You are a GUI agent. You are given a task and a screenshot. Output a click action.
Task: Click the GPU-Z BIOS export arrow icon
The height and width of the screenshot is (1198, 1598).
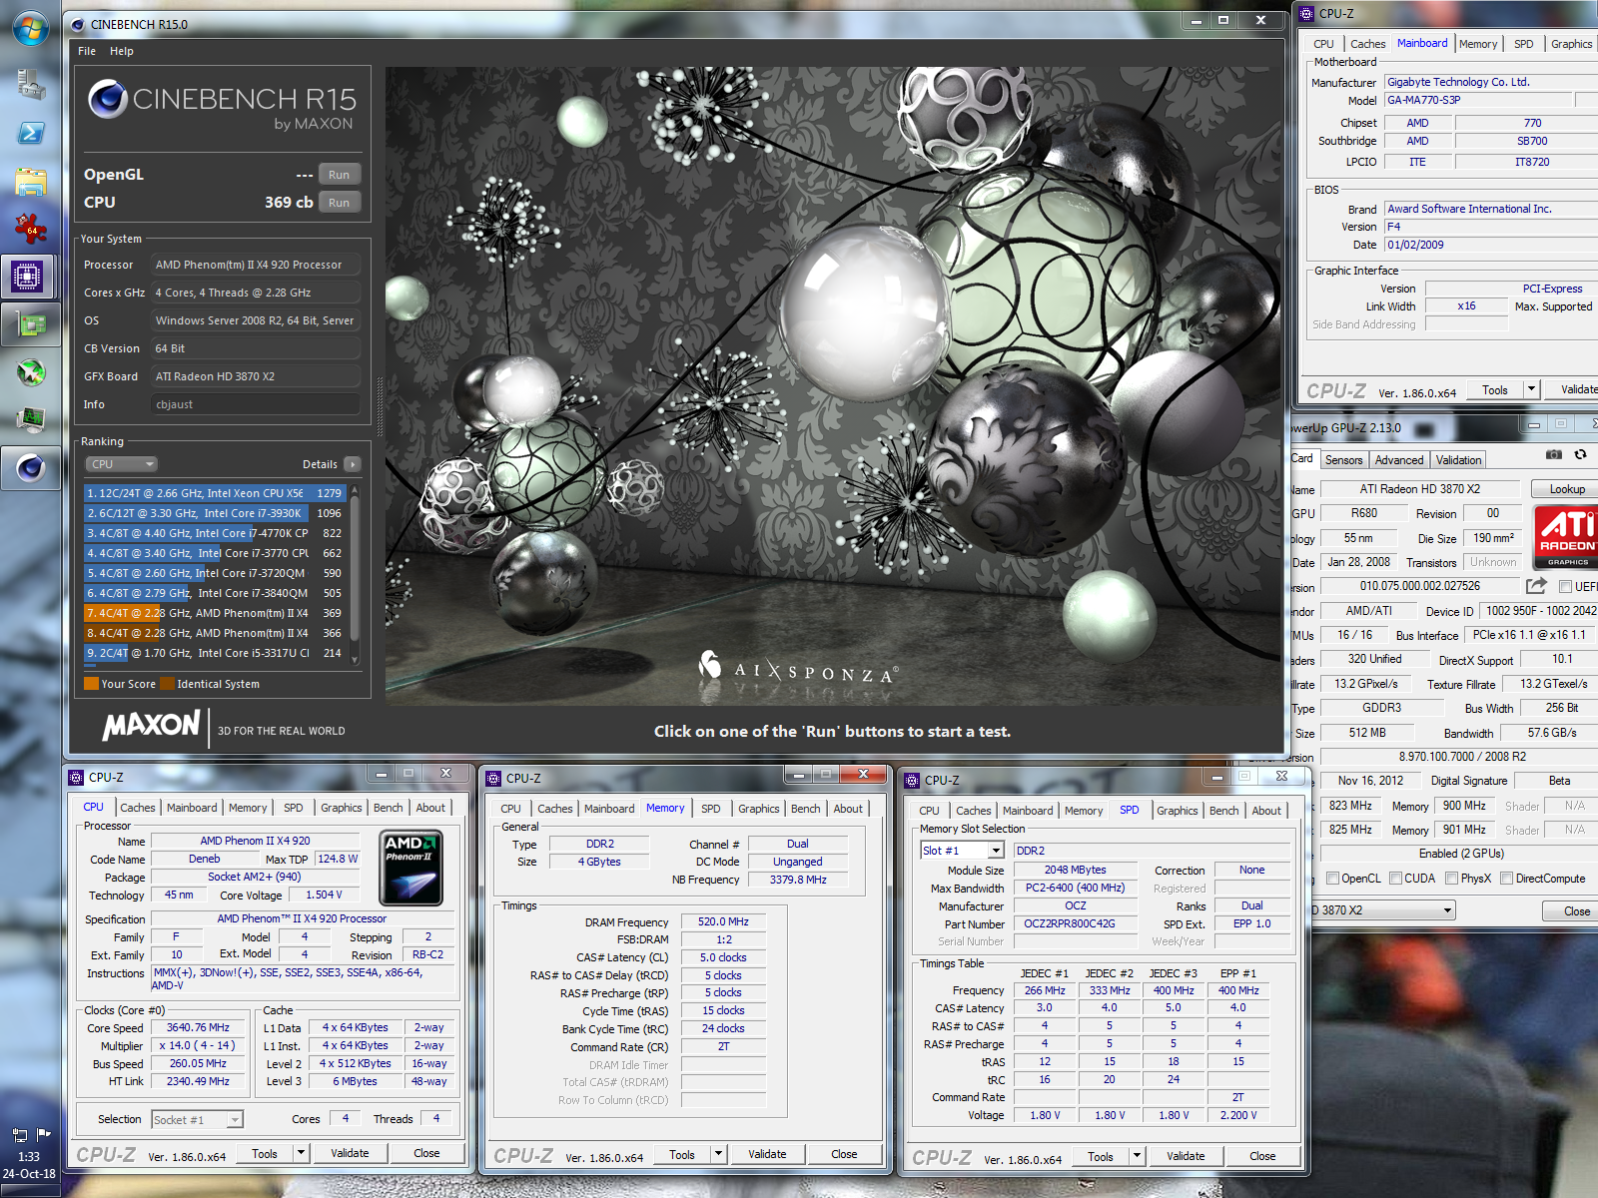[x=1536, y=586]
